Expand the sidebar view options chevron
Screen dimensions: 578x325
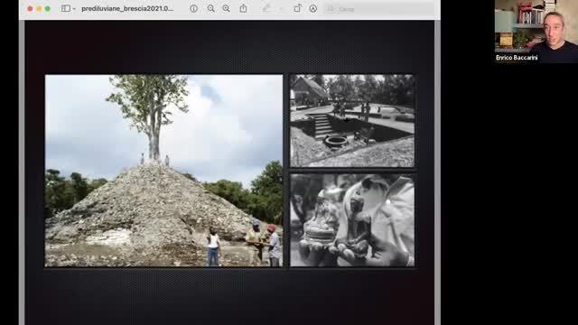74,9
